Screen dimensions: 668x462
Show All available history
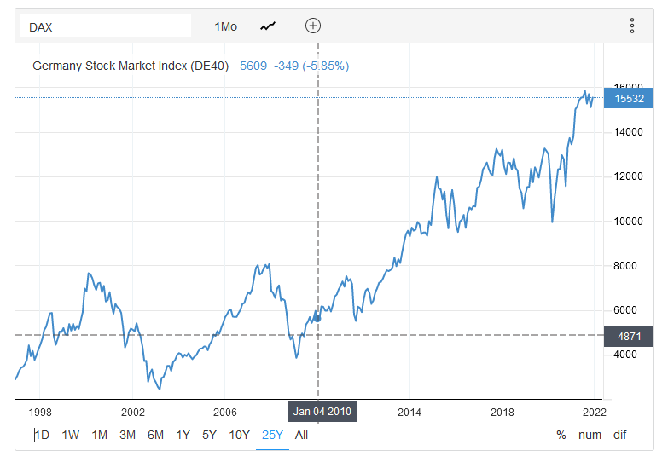pyautogui.click(x=301, y=435)
